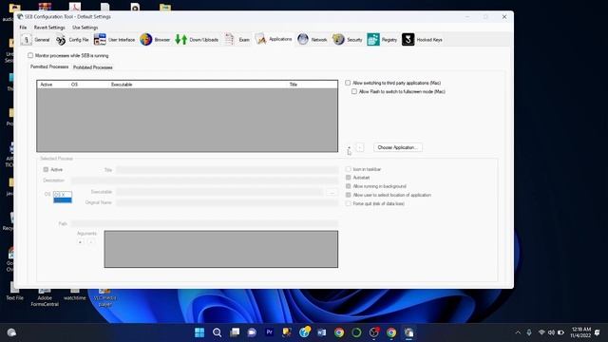608x342 pixels.
Task: Open taskbar Search
Action: click(218, 332)
